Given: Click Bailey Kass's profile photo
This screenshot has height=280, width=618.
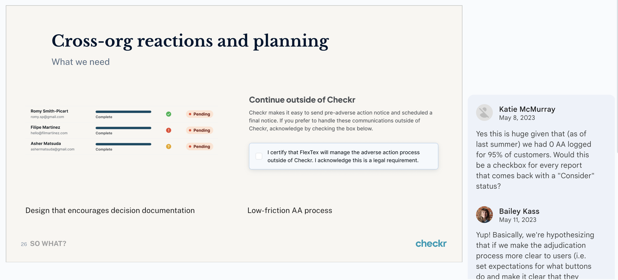Looking at the screenshot, I should 484,215.
